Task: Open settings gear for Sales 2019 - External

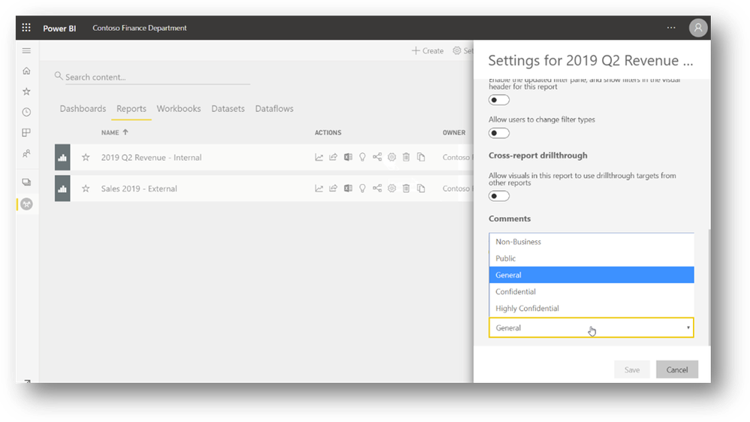Action: pos(392,188)
